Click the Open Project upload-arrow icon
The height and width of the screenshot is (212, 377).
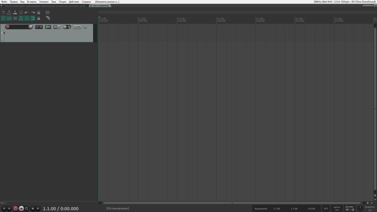[x=9, y=12]
